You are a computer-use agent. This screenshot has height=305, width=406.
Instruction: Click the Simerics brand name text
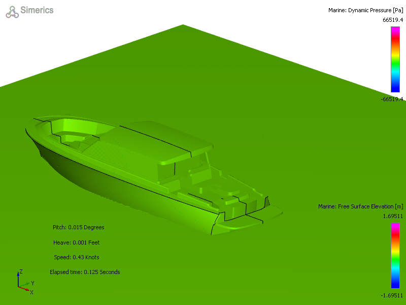[37, 10]
